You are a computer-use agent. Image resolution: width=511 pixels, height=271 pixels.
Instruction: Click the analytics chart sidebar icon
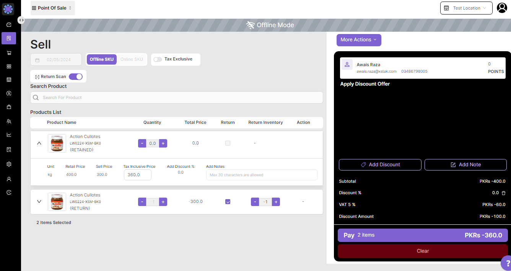pyautogui.click(x=9, y=135)
